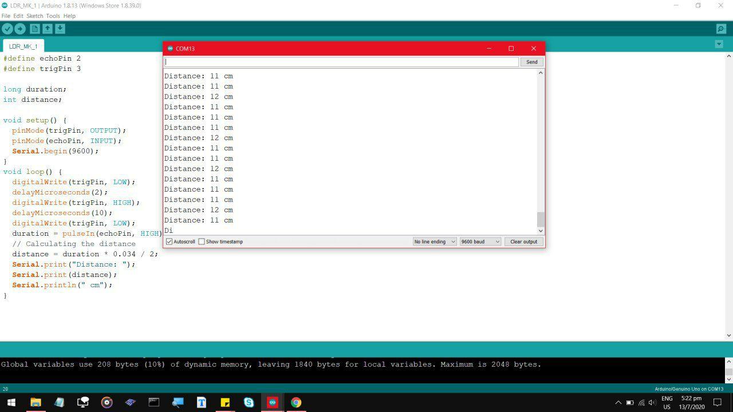Viewport: 733px width, 412px height.
Task: Click the 'long duration;' line
Action: (x=35, y=89)
